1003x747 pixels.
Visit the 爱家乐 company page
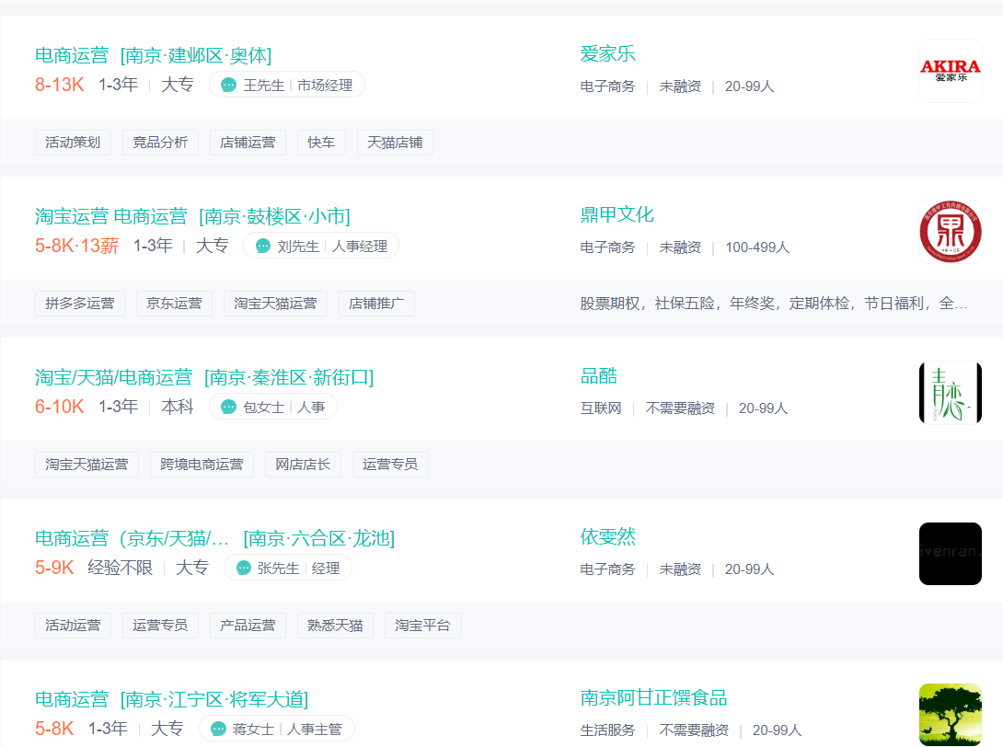coord(607,54)
